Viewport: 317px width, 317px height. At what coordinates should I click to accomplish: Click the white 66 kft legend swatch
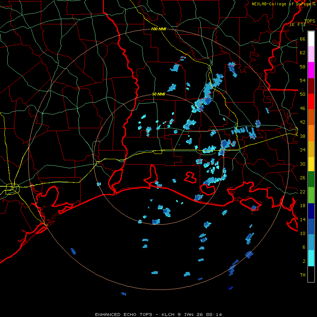coord(311,39)
